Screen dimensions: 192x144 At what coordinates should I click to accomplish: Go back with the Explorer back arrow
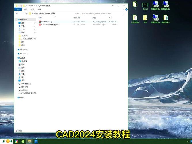click(17, 14)
